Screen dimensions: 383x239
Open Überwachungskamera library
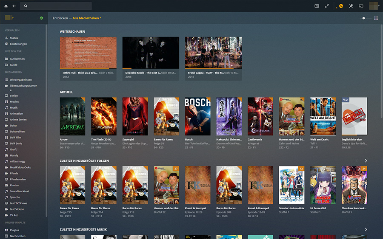click(23, 88)
